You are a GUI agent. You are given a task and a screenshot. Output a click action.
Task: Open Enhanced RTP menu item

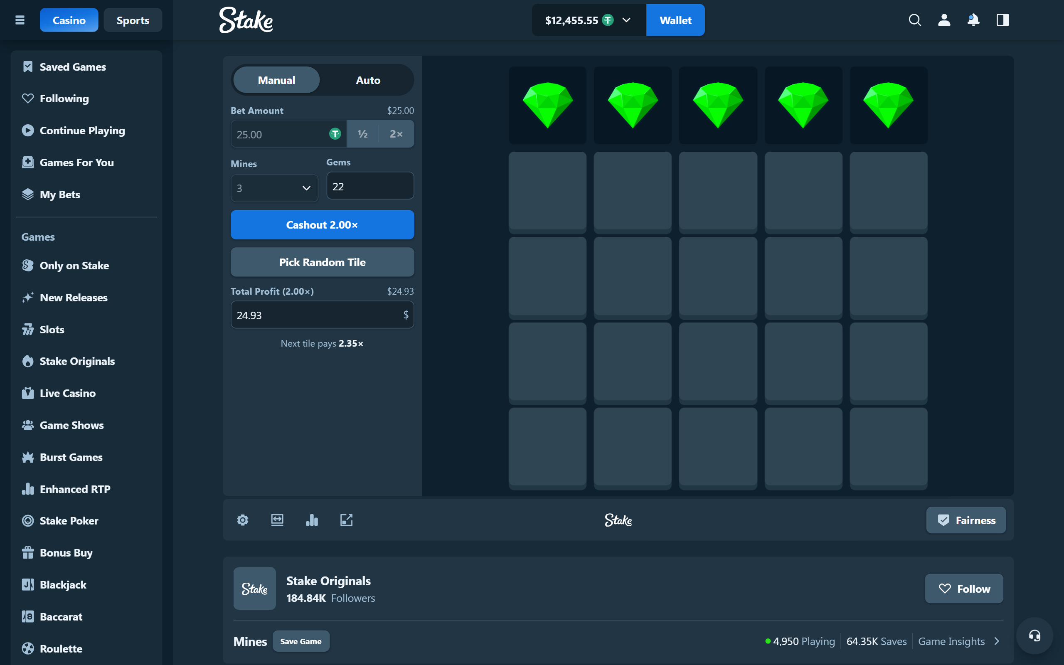click(x=86, y=489)
